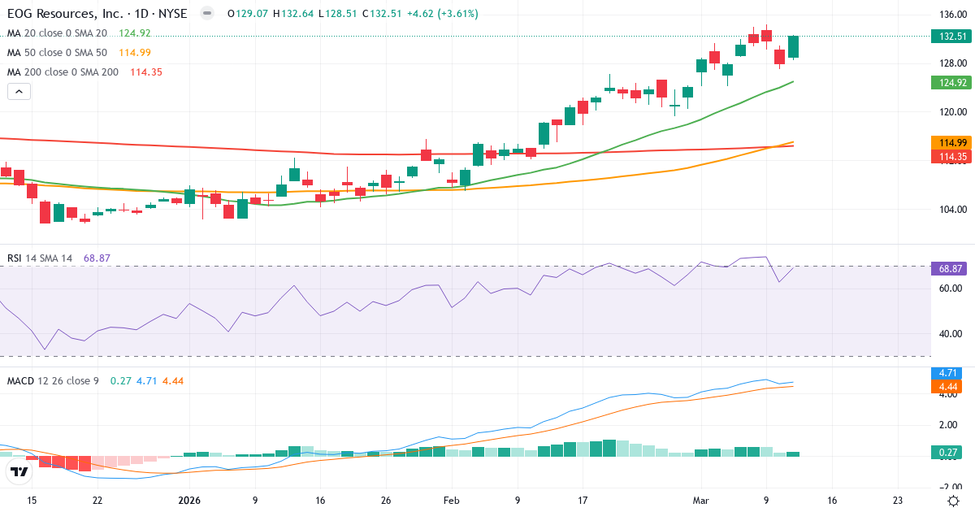Screen dimensions: 975x512
Task: Click the eye icon beside the EOG symbol title
Action: coord(207,13)
